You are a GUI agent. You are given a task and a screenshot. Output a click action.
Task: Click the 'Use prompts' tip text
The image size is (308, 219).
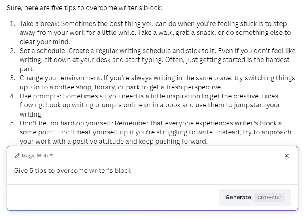pyautogui.click(x=40, y=96)
